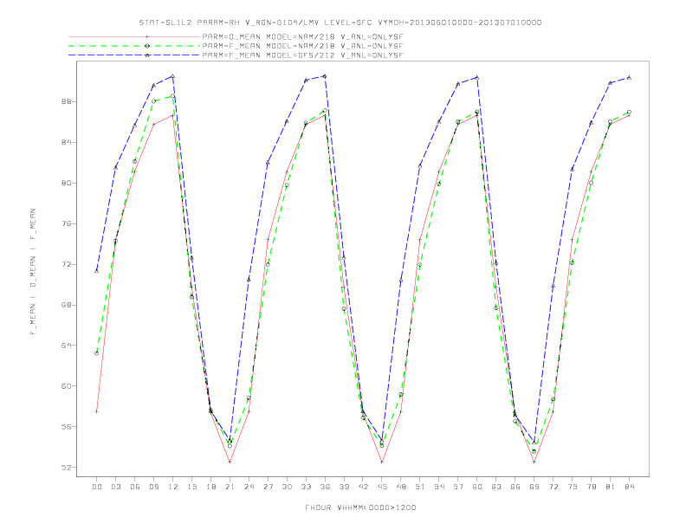Screen dimensions: 686x530
Task: Click the x-axis tick label 45
Action: tap(382, 487)
